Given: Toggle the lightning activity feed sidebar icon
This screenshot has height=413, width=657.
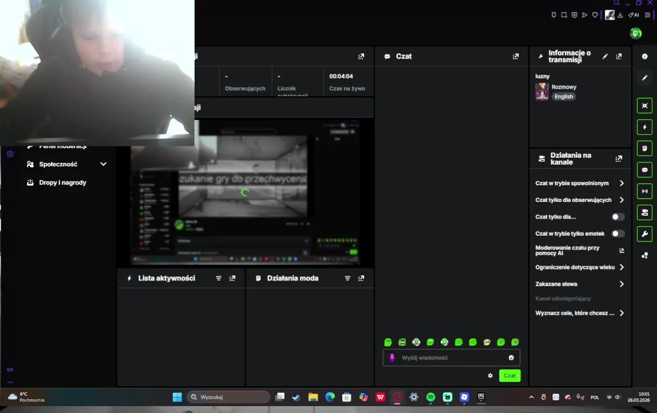Looking at the screenshot, I should [x=644, y=127].
